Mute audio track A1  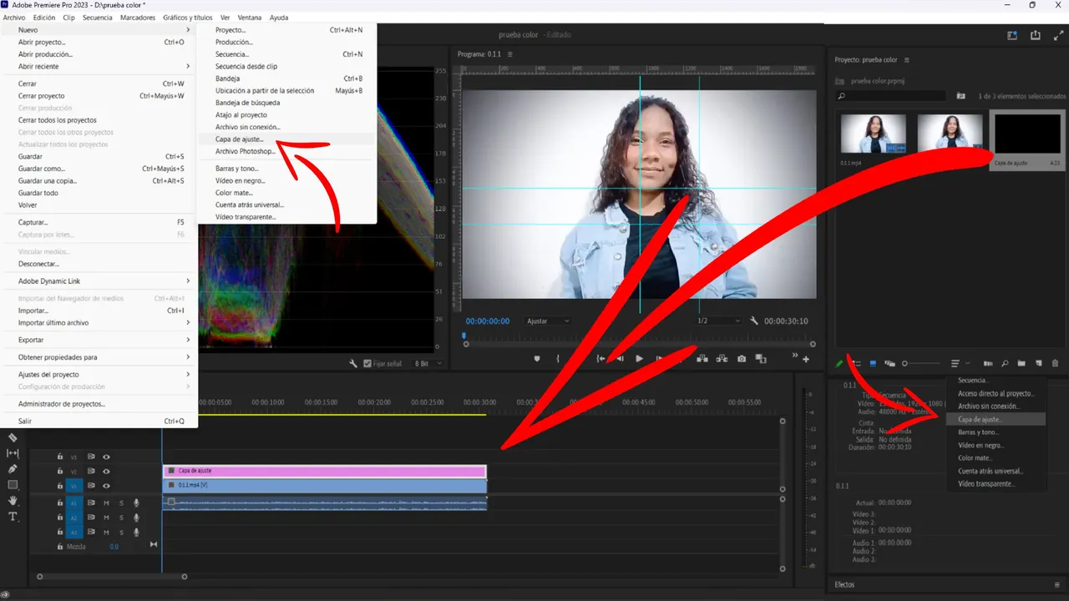tap(106, 503)
